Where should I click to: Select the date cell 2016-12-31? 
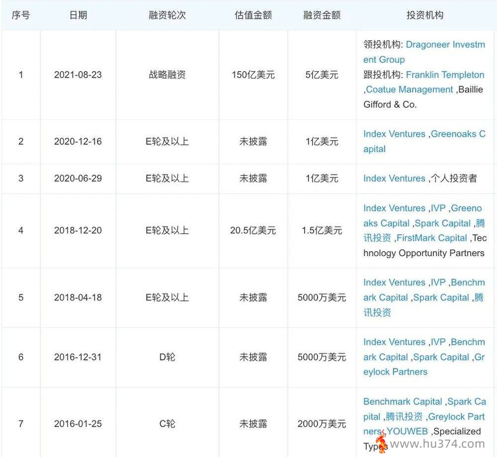pyautogui.click(x=78, y=357)
